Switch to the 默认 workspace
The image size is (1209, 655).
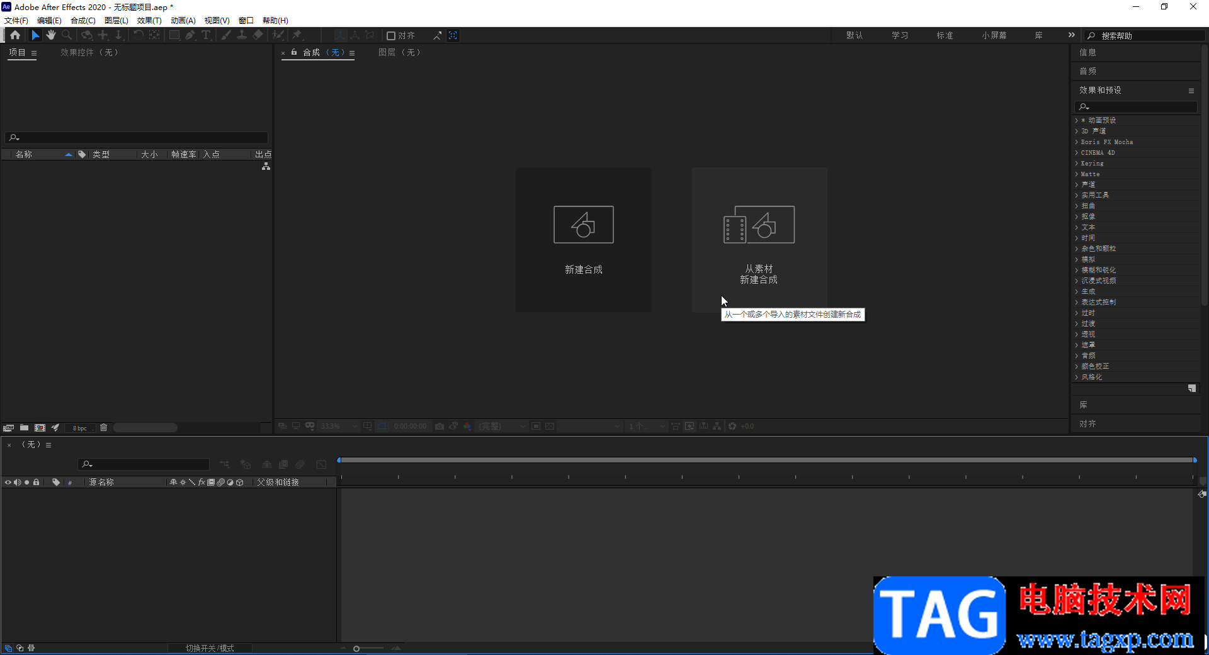[854, 35]
